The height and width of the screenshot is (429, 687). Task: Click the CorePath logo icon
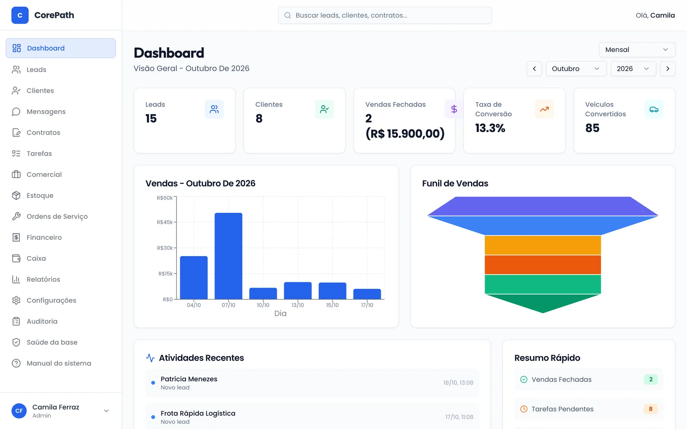20,15
